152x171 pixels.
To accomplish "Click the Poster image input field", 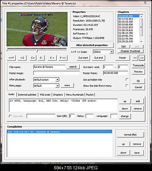I will (56, 73).
